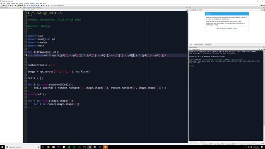Click the green Run file icon
This screenshot has height=149, width=265.
16,5
